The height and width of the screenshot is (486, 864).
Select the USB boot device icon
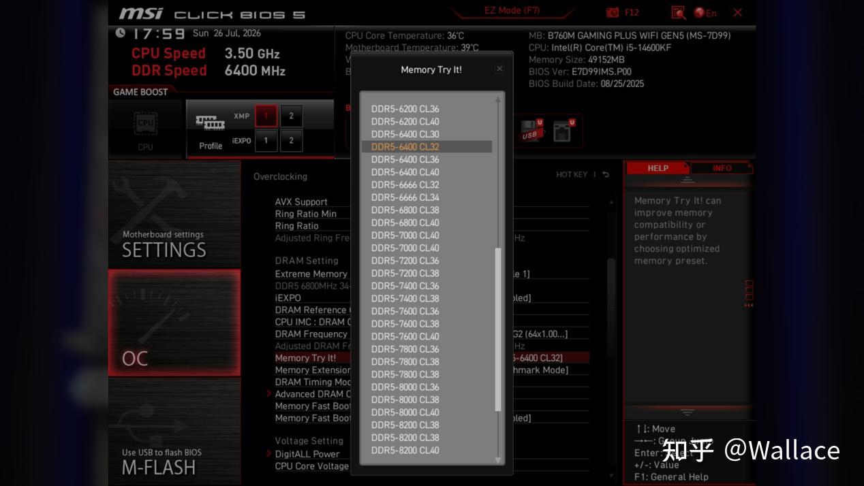tap(532, 129)
